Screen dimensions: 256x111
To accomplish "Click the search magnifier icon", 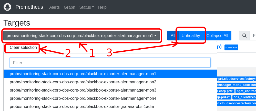I will click(x=244, y=36).
